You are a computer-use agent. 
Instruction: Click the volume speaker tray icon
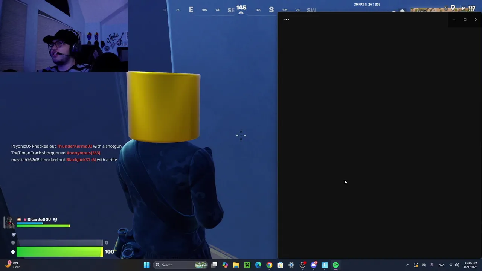(x=457, y=265)
